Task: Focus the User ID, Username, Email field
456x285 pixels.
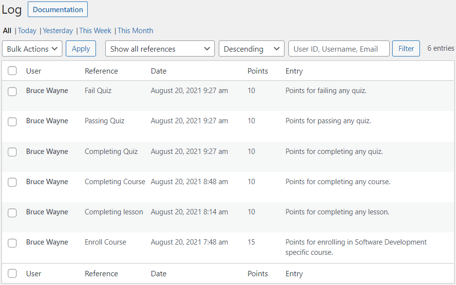Action: (339, 49)
